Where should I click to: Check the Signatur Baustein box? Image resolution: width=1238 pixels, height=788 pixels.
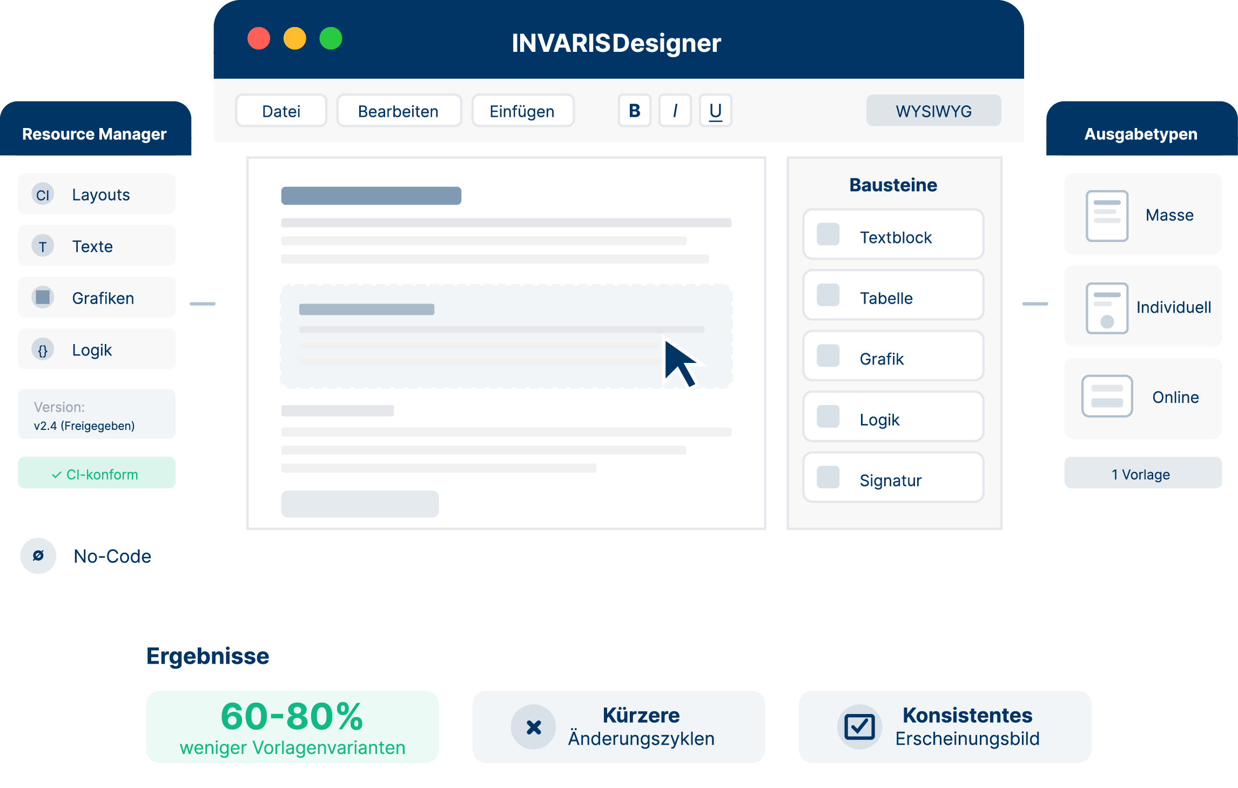pos(827,477)
